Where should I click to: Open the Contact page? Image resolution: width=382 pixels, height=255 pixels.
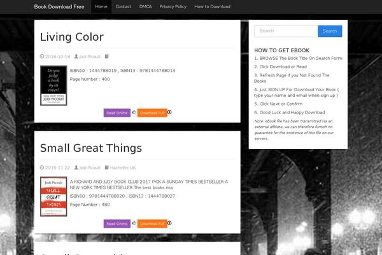click(x=124, y=6)
